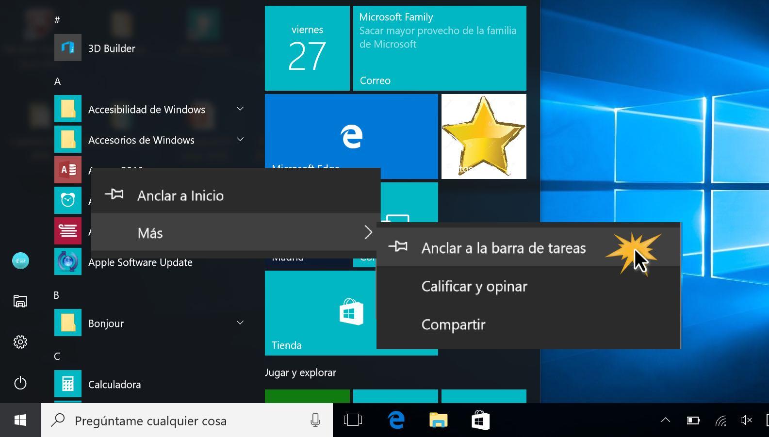Screen dimensions: 769x437
Task: Click the letter A section header
Action: [57, 81]
